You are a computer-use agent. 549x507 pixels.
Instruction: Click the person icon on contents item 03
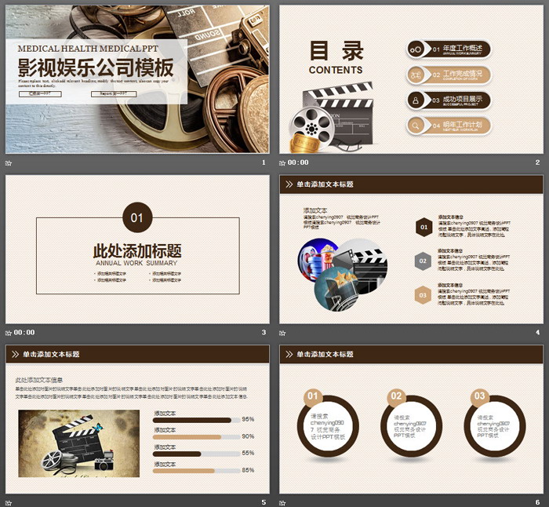[x=416, y=100]
